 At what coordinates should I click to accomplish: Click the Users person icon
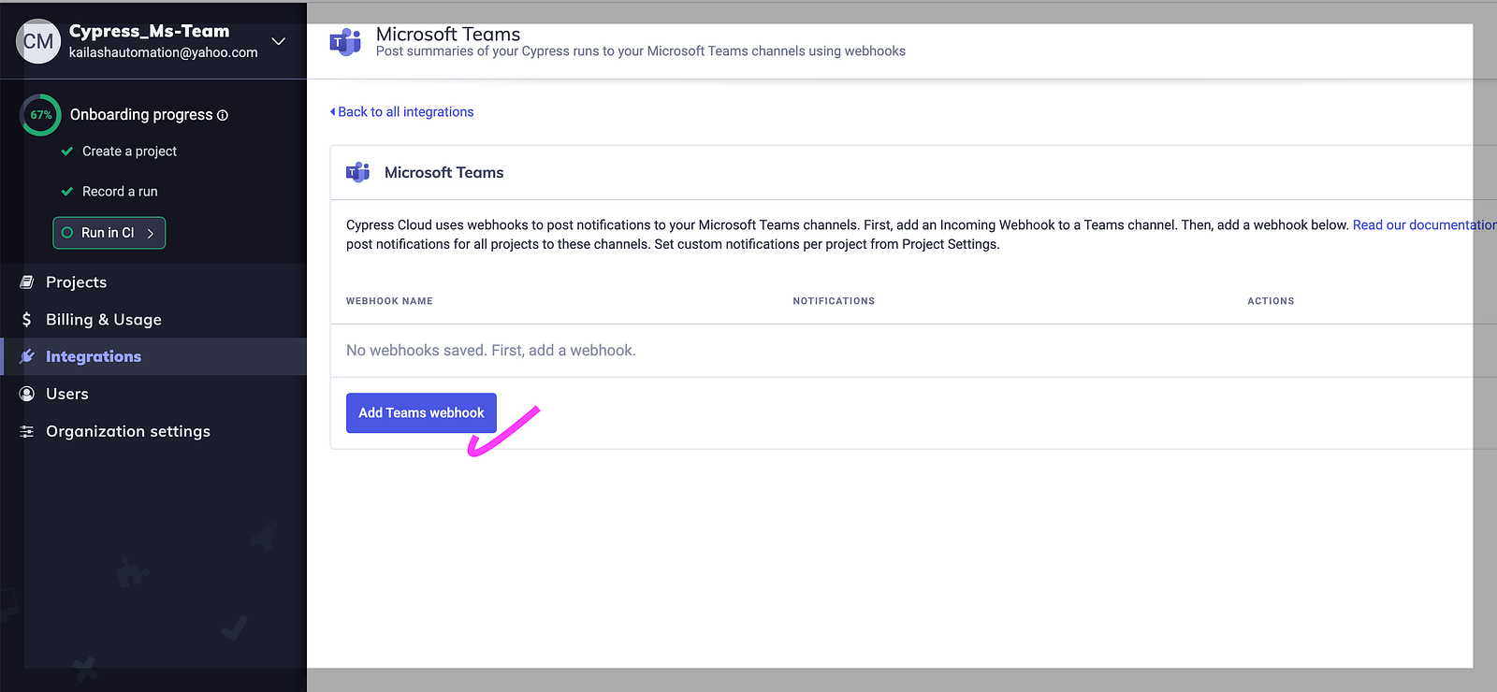pyautogui.click(x=27, y=394)
